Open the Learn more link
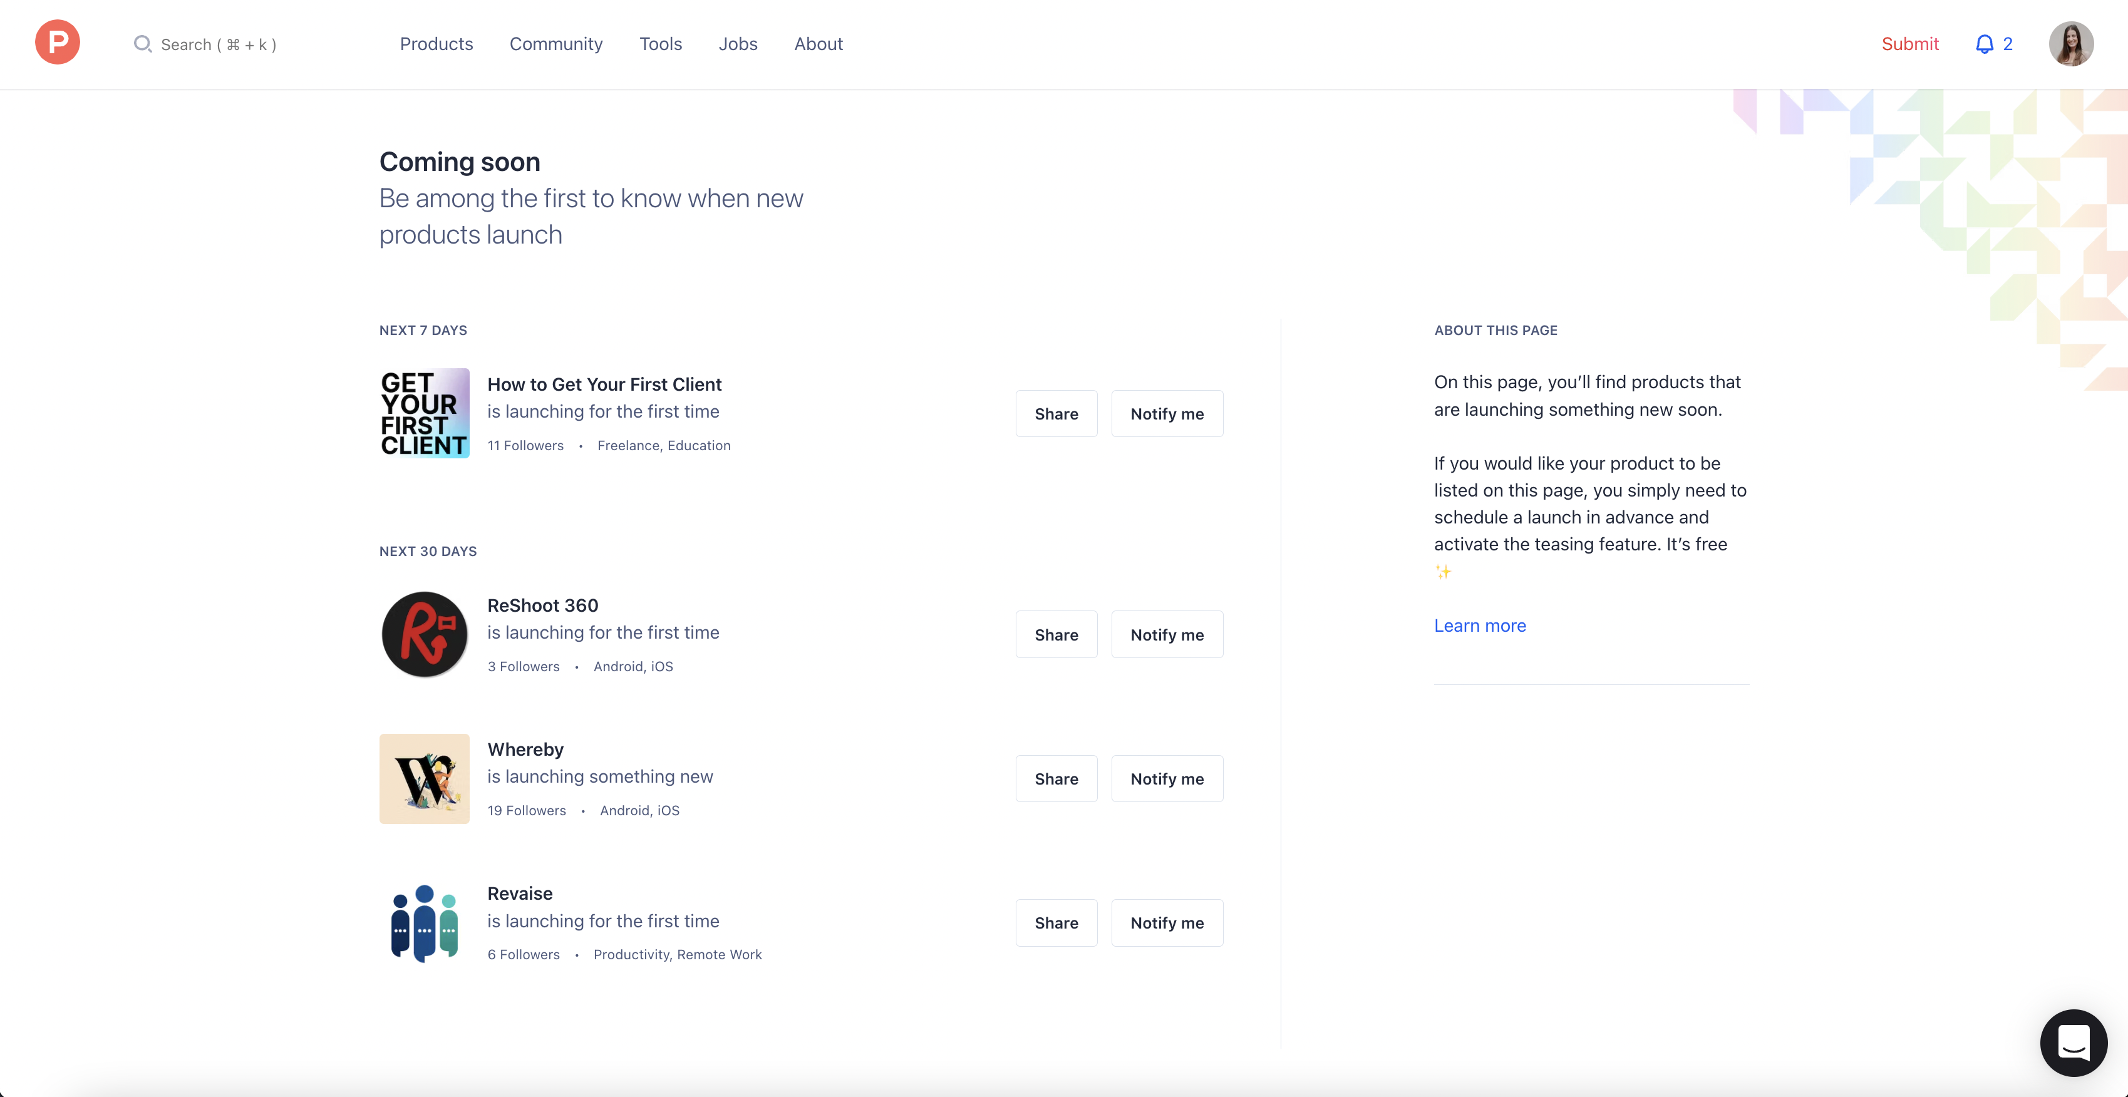This screenshot has height=1097, width=2128. point(1480,626)
